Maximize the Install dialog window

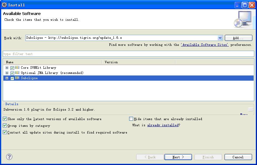pos(245,5)
